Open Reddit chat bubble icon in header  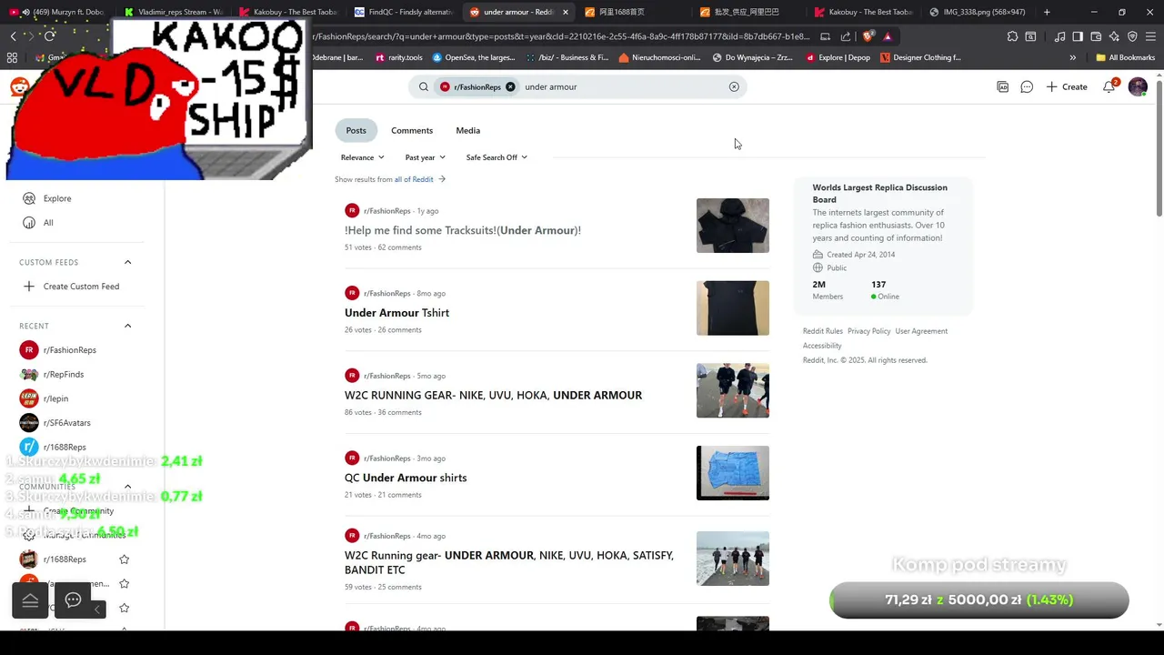pyautogui.click(x=1027, y=86)
